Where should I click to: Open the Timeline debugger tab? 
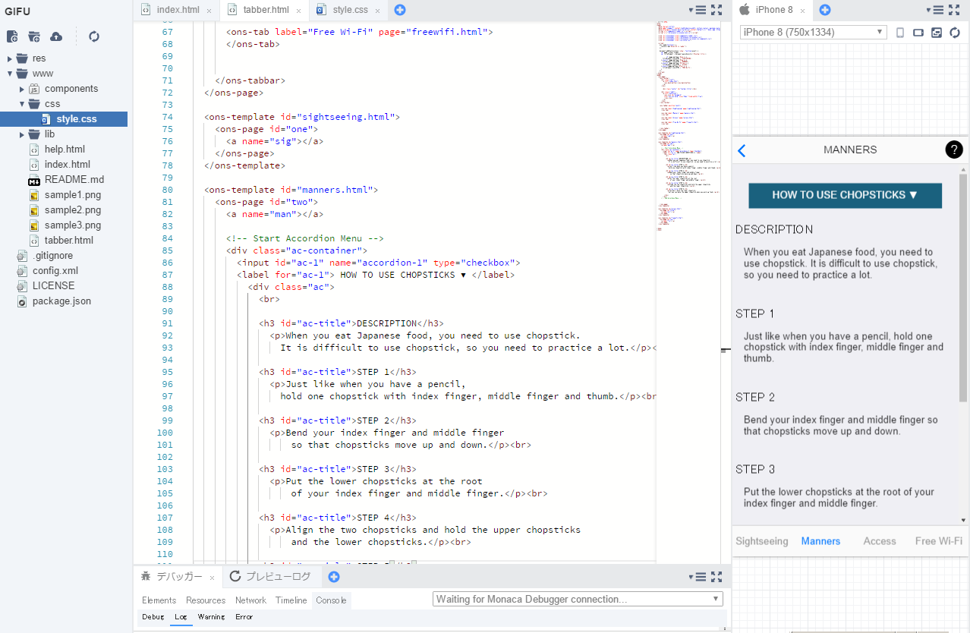[x=291, y=600]
